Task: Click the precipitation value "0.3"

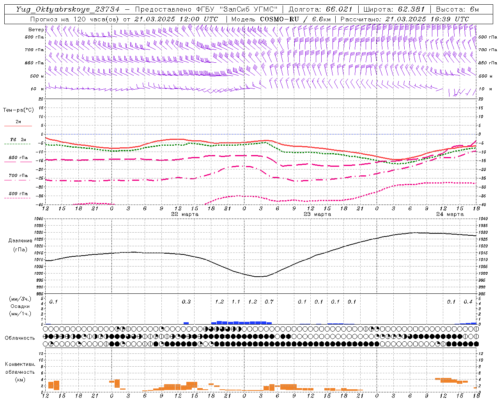Action: coord(186,302)
